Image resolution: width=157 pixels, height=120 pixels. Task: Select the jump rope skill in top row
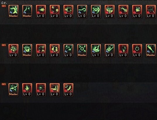[x=151, y=12]
